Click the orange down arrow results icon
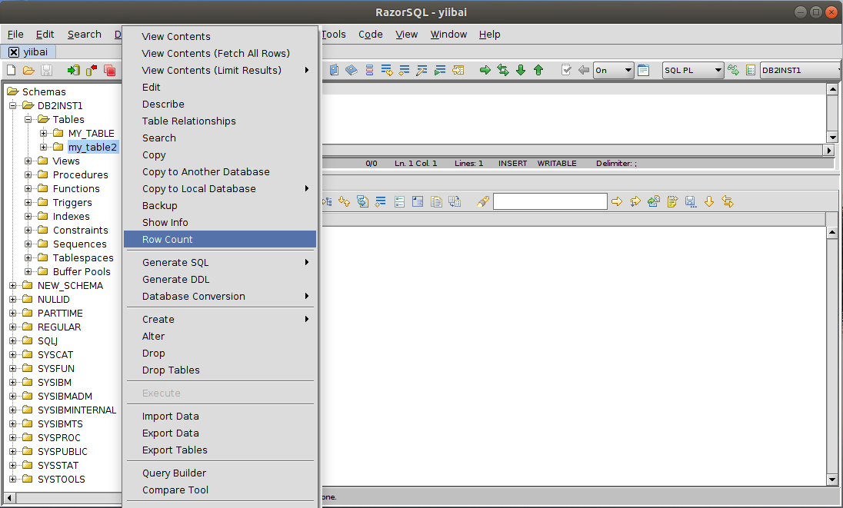 click(x=709, y=201)
